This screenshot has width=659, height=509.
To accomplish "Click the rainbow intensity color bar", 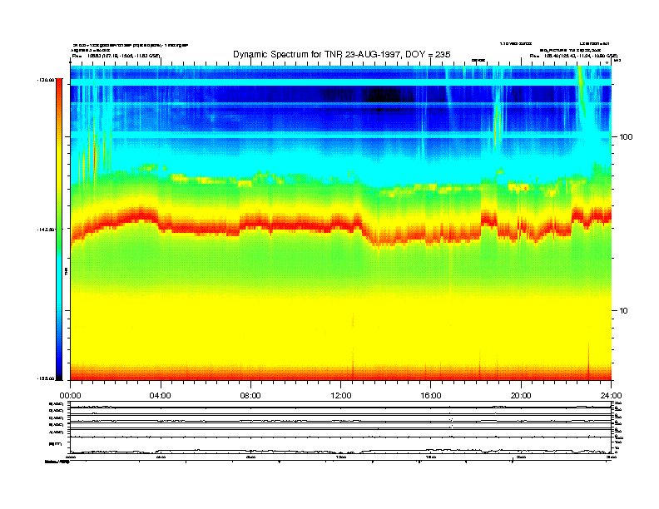I will 59,230.
